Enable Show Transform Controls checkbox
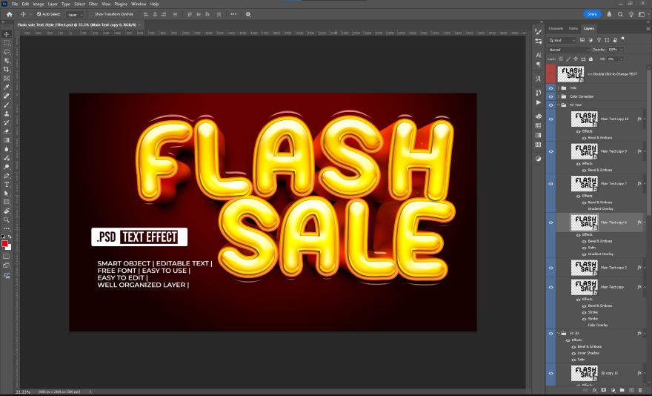 91,14
